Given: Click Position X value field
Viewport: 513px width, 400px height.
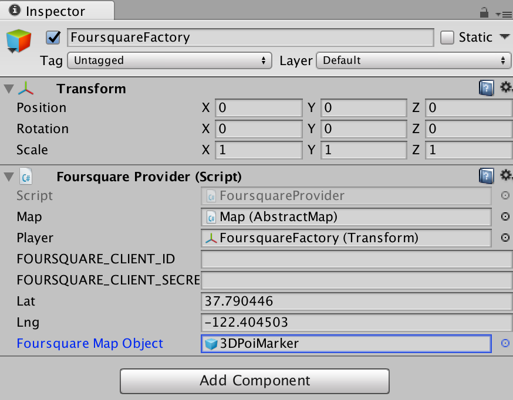Looking at the screenshot, I should tap(258, 108).
